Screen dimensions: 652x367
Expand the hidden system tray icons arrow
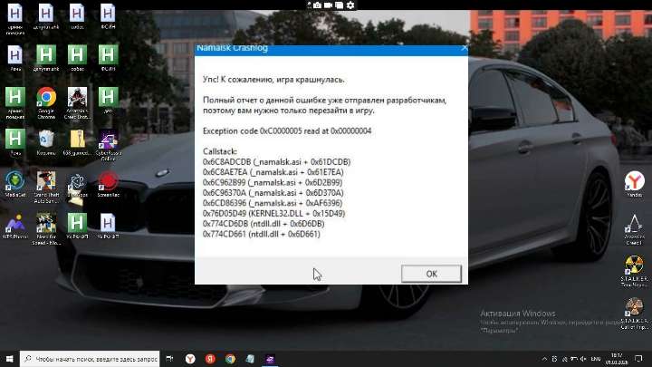[x=542, y=359]
